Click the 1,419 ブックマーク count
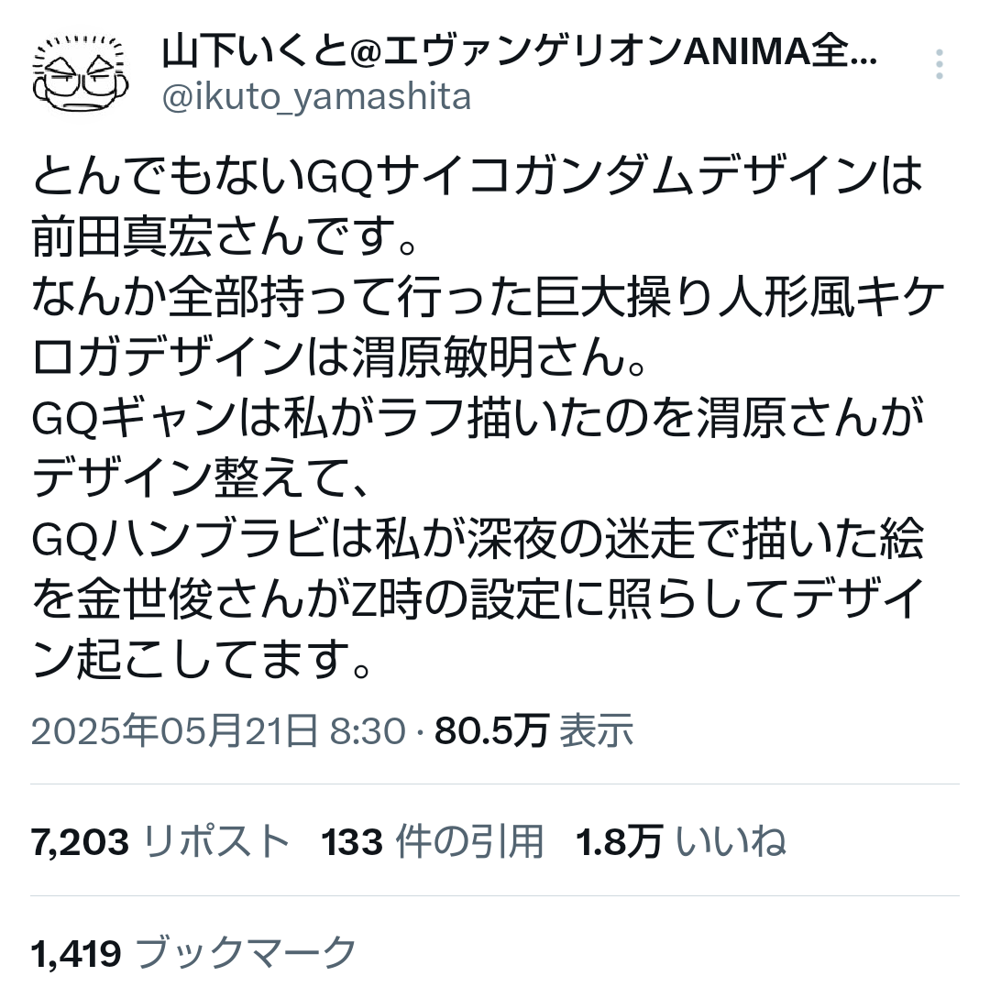The height and width of the screenshot is (987, 990). (x=193, y=953)
